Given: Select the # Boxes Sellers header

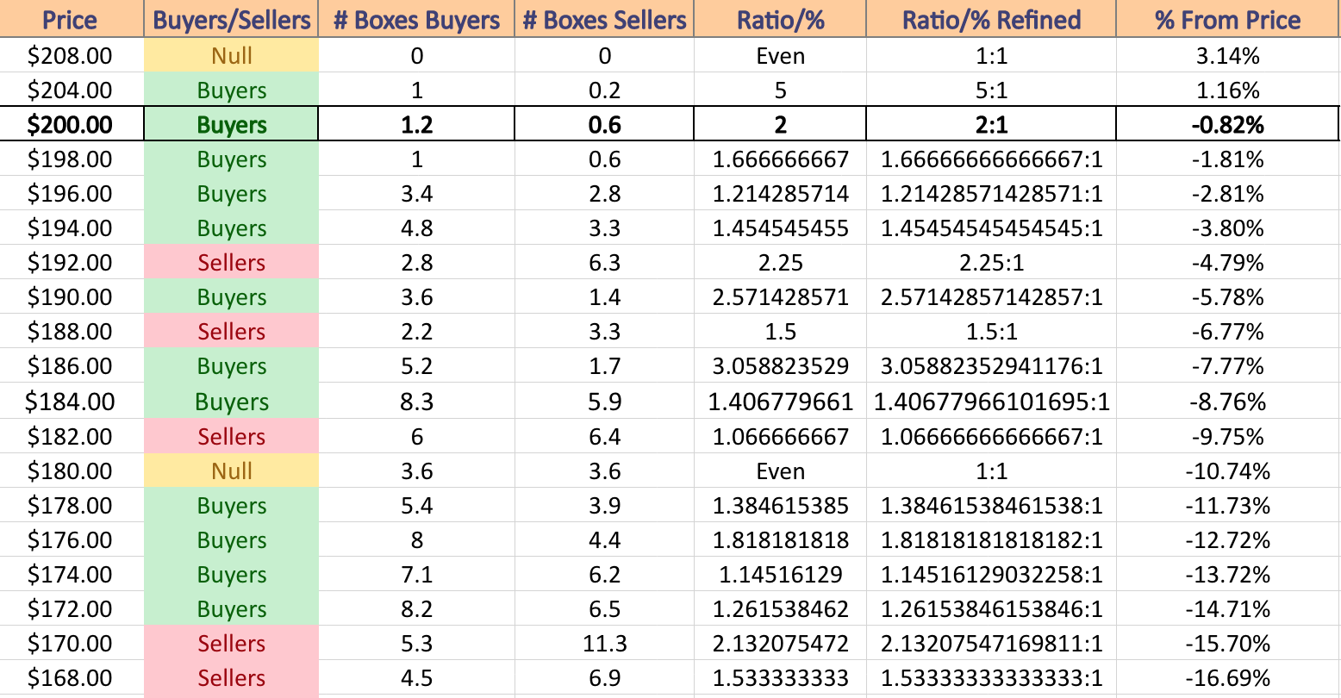Looking at the screenshot, I should pos(605,19).
